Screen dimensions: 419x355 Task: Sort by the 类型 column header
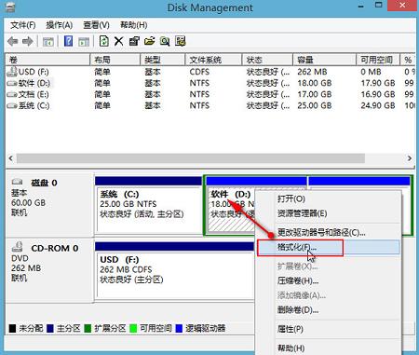click(x=162, y=60)
